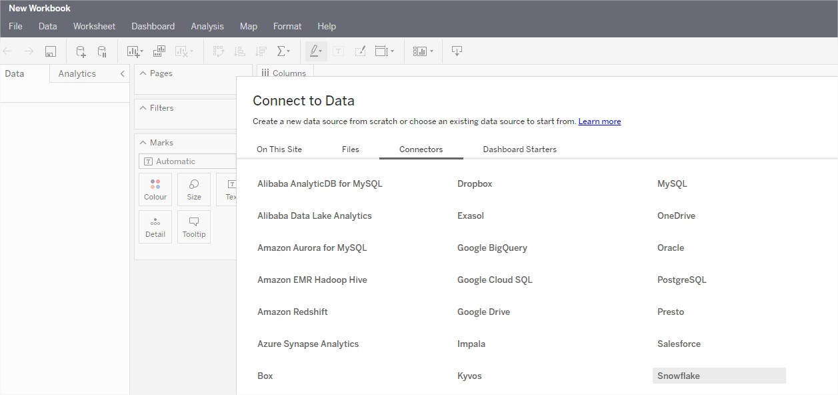Switch to the Analytics pane tab
Screen dimensions: 838x395
point(77,74)
